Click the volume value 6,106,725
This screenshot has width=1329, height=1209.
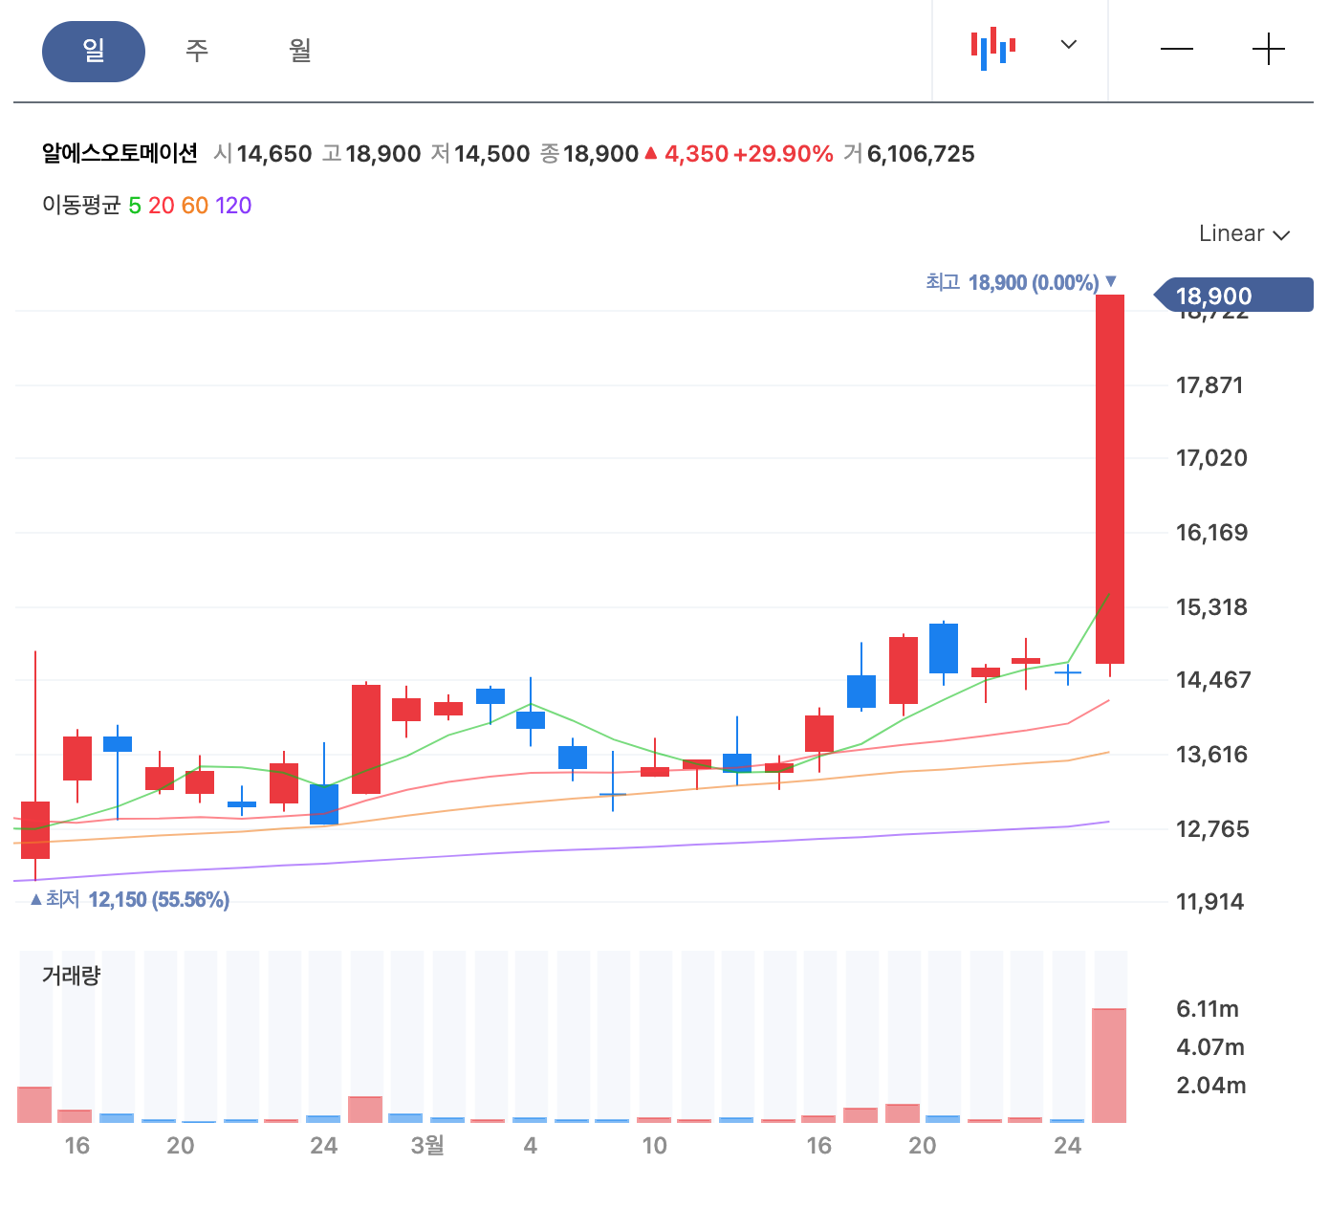tap(921, 154)
